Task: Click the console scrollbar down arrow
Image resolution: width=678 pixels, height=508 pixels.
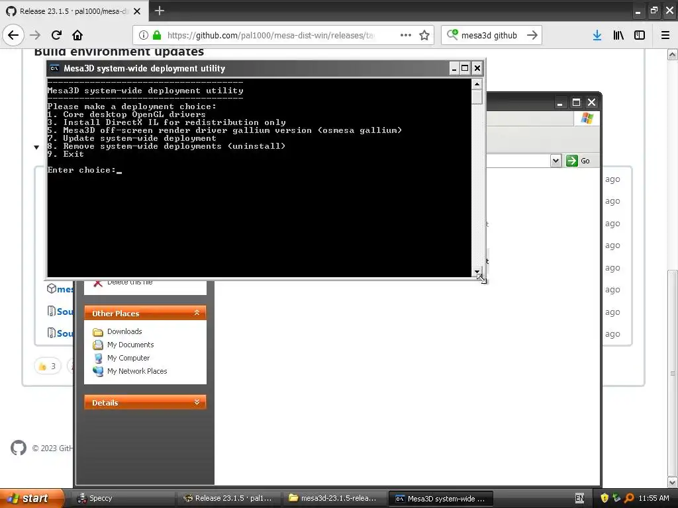Action: coord(477,272)
